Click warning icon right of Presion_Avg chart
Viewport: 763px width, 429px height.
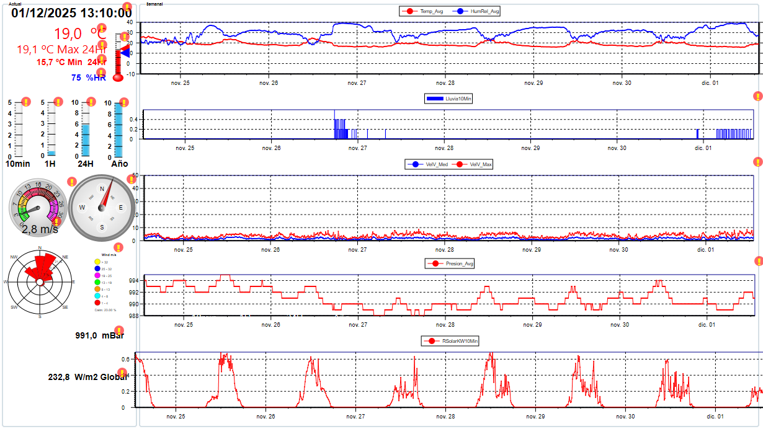pos(757,261)
